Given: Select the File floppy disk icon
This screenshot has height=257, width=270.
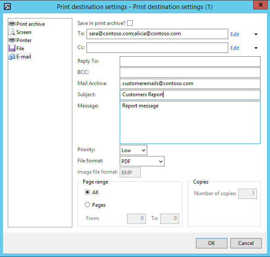Looking at the screenshot, I should [x=12, y=49].
